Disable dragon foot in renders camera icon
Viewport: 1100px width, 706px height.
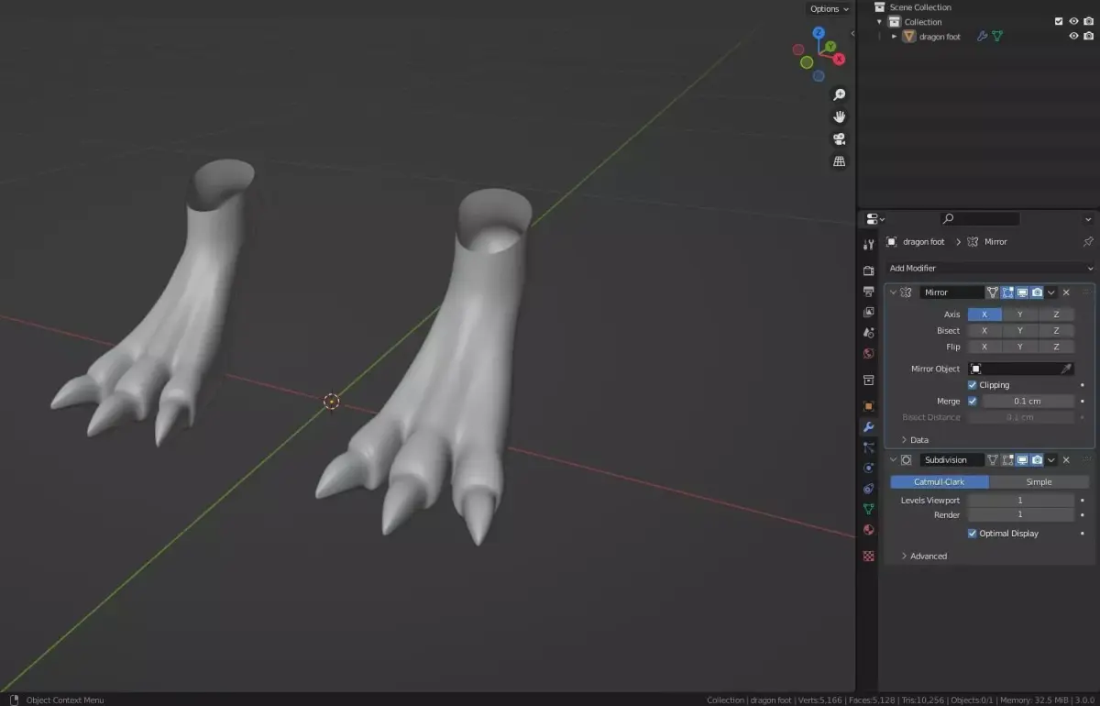(1088, 37)
